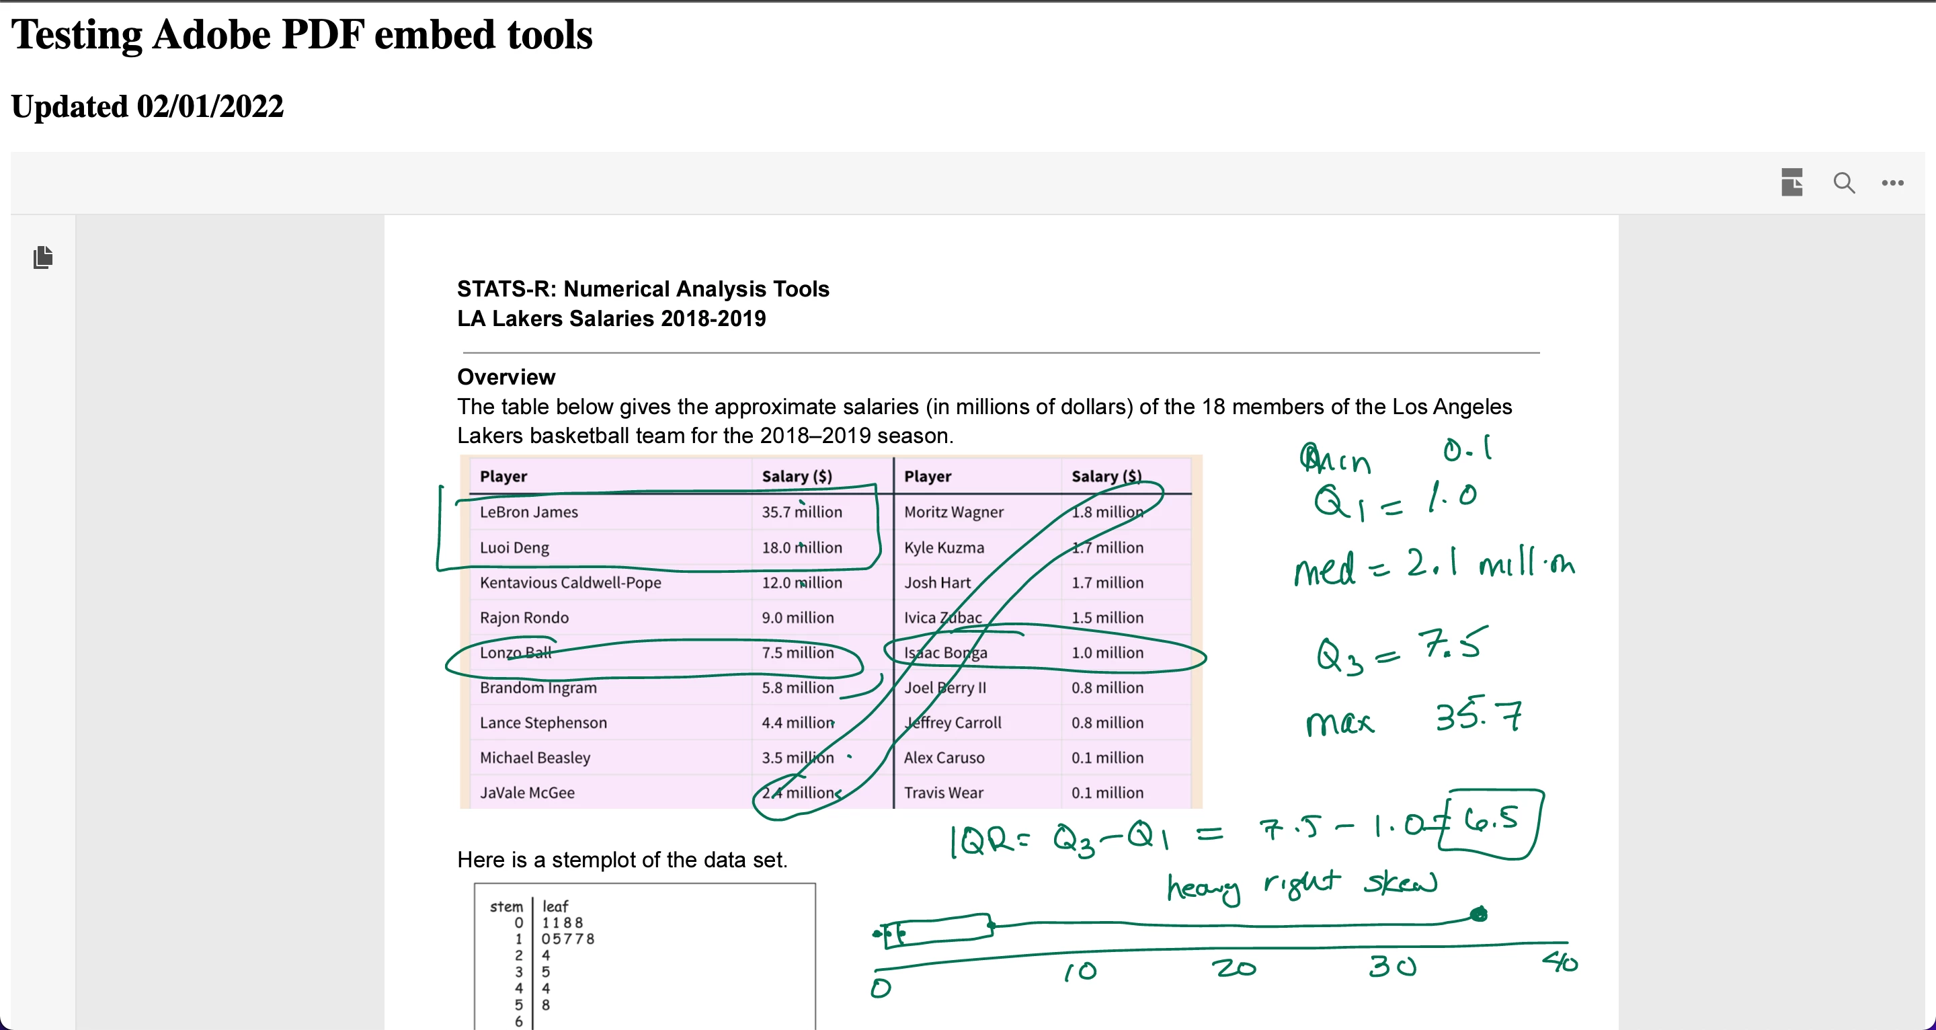This screenshot has width=1936, height=1030.
Task: Click the hand-drawn boxplot's max endpoint dot
Action: (1478, 914)
